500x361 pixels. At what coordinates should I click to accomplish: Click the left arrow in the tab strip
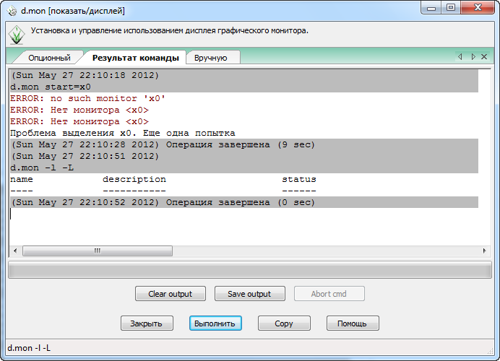[x=460, y=57]
